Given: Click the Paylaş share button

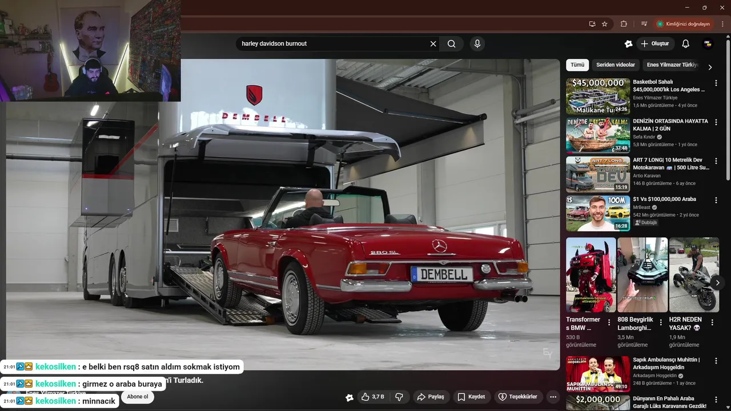Looking at the screenshot, I should (431, 397).
